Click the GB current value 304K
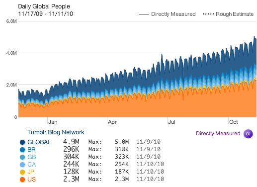 (x=71, y=157)
